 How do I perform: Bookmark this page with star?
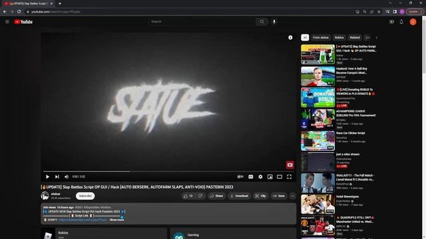[x=379, y=12]
